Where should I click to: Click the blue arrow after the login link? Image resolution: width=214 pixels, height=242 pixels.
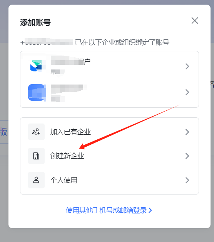150,210
